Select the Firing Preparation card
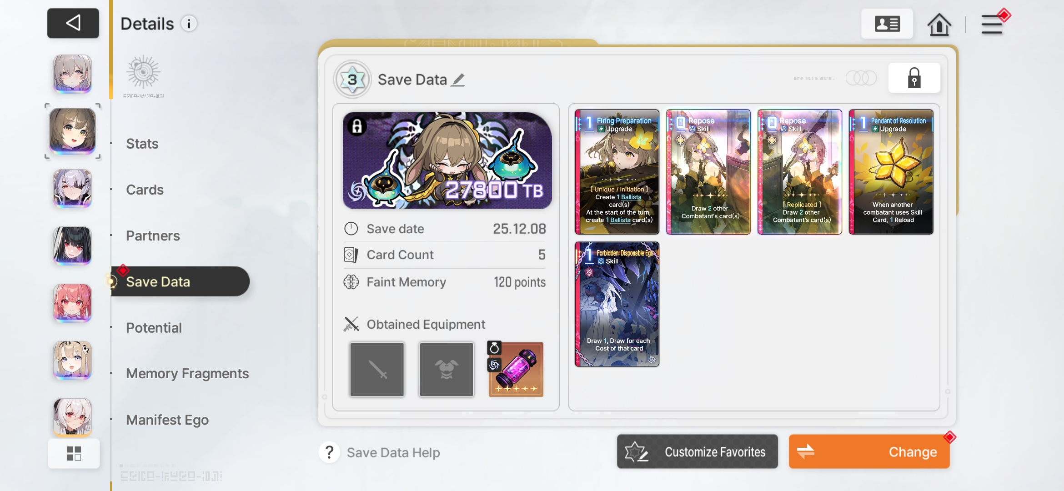Screen dimensions: 1064x491 coord(617,172)
